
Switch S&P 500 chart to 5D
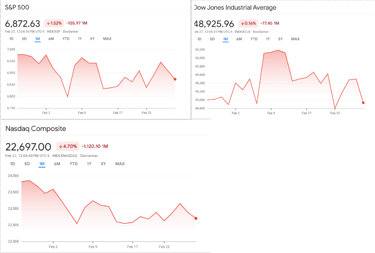(x=24, y=39)
